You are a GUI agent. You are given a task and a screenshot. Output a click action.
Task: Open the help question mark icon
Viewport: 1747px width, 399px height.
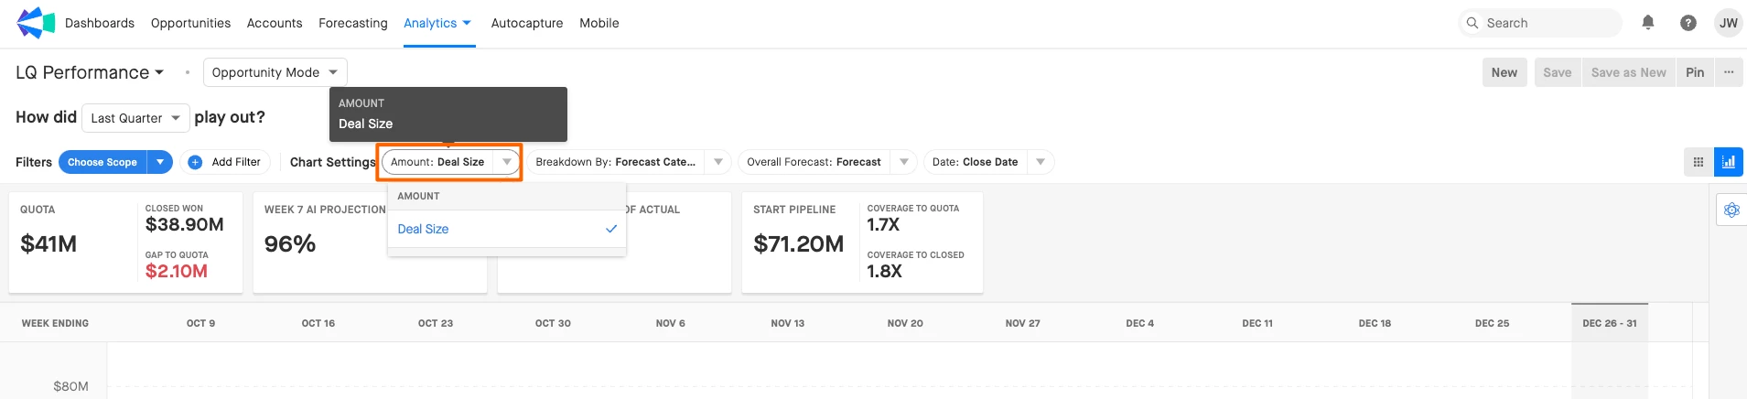[1688, 23]
